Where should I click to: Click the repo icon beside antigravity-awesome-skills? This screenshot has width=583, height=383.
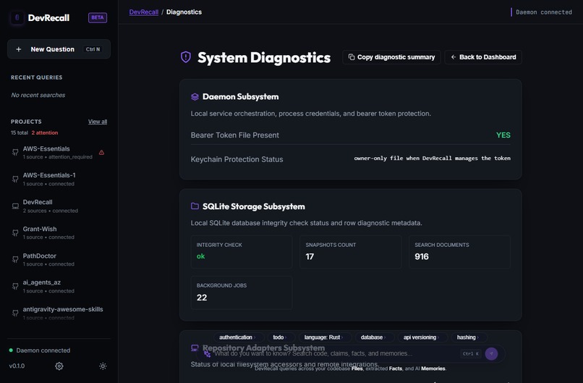click(x=15, y=313)
